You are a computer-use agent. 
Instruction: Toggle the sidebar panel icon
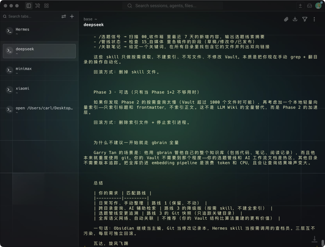click(x=29, y=6)
